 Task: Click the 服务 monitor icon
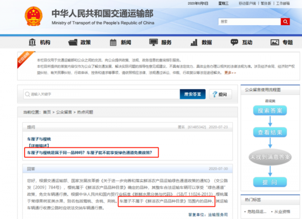click(x=154, y=42)
